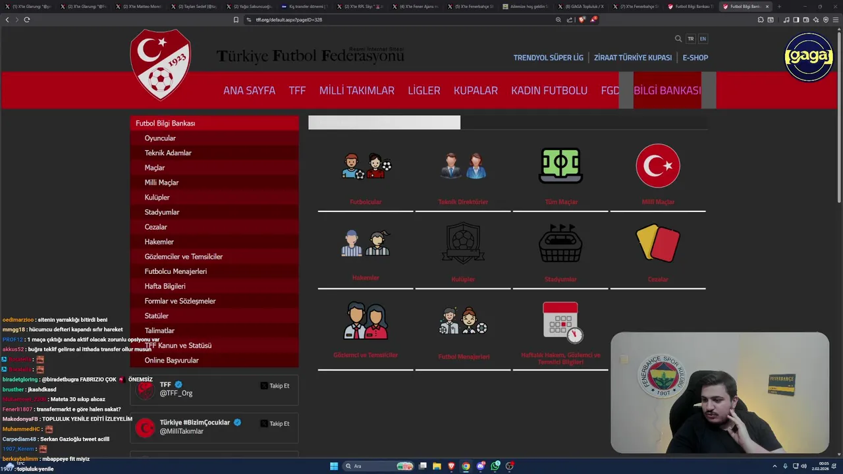The height and width of the screenshot is (474, 843).
Task: Open Hafta Bilgileri in sidebar
Action: 214,286
